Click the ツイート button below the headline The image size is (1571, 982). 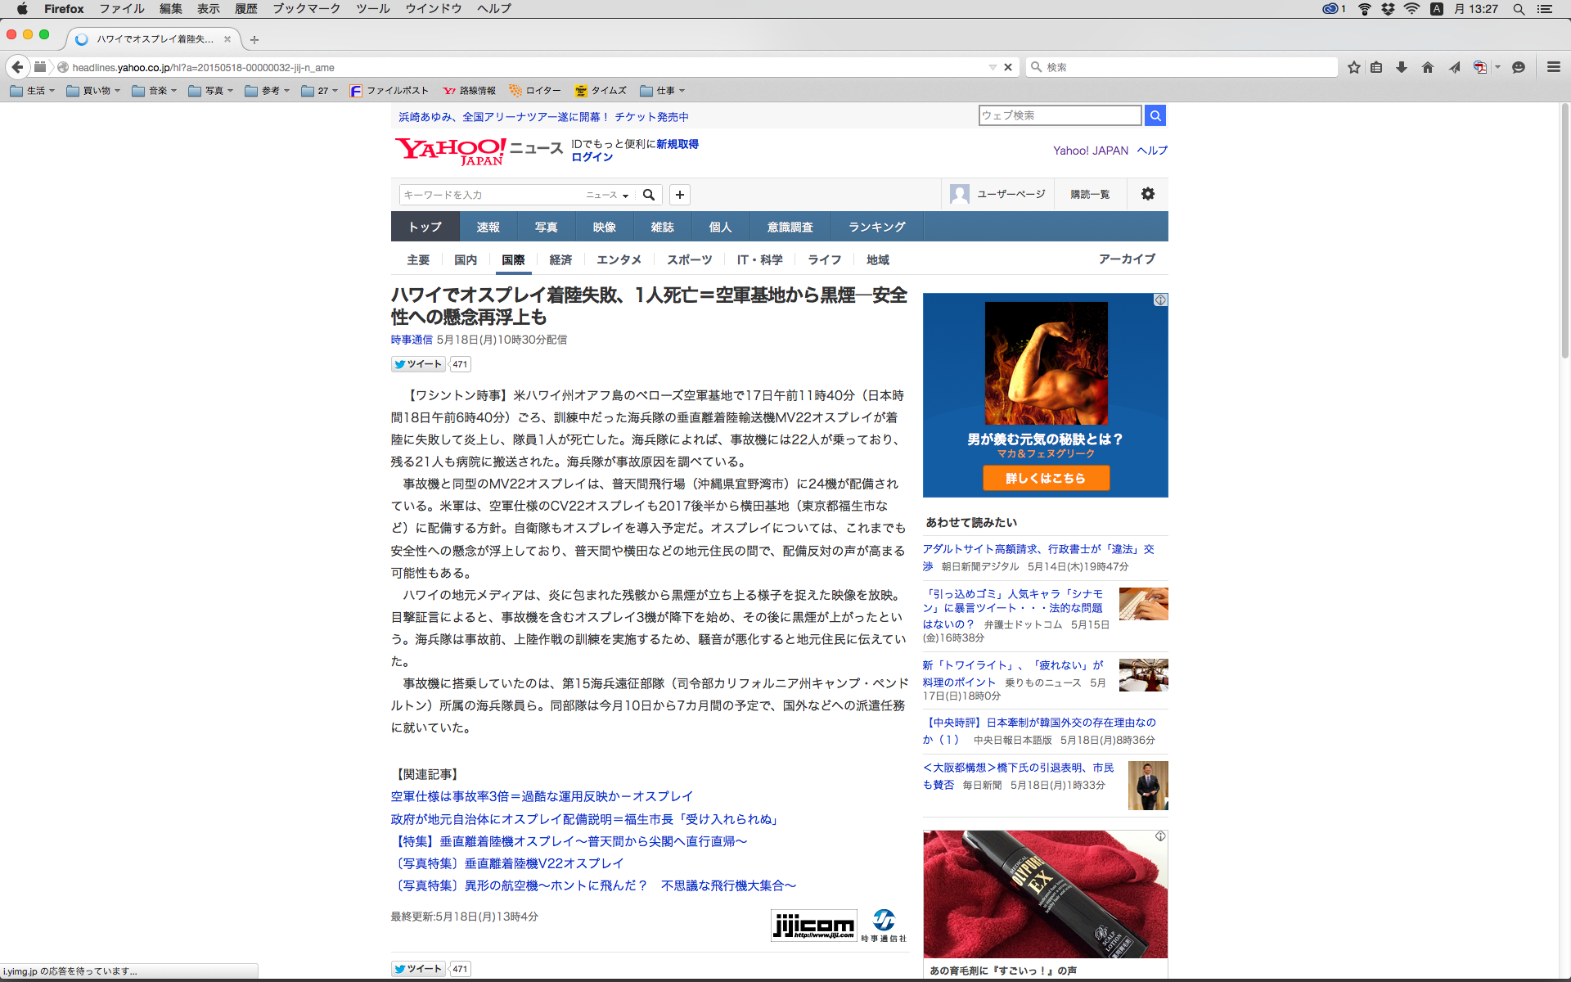tap(418, 364)
